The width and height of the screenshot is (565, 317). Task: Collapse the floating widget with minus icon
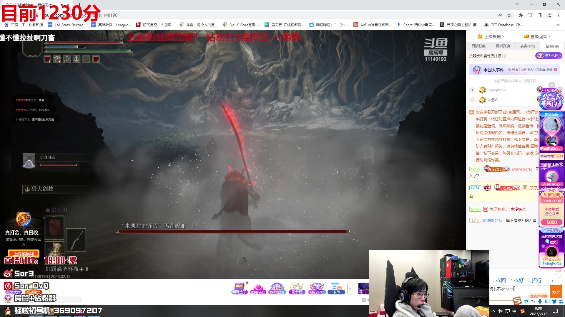point(552,85)
